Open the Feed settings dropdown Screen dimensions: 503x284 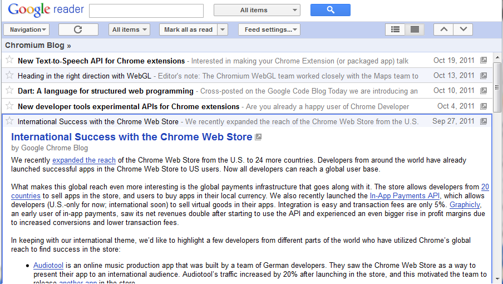click(x=269, y=30)
